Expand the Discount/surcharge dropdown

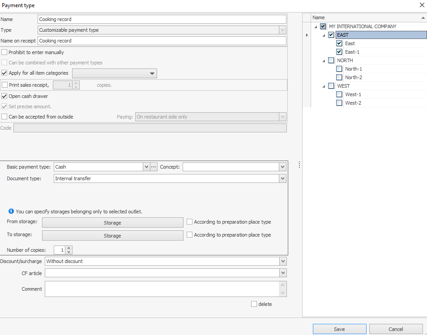tap(282, 261)
